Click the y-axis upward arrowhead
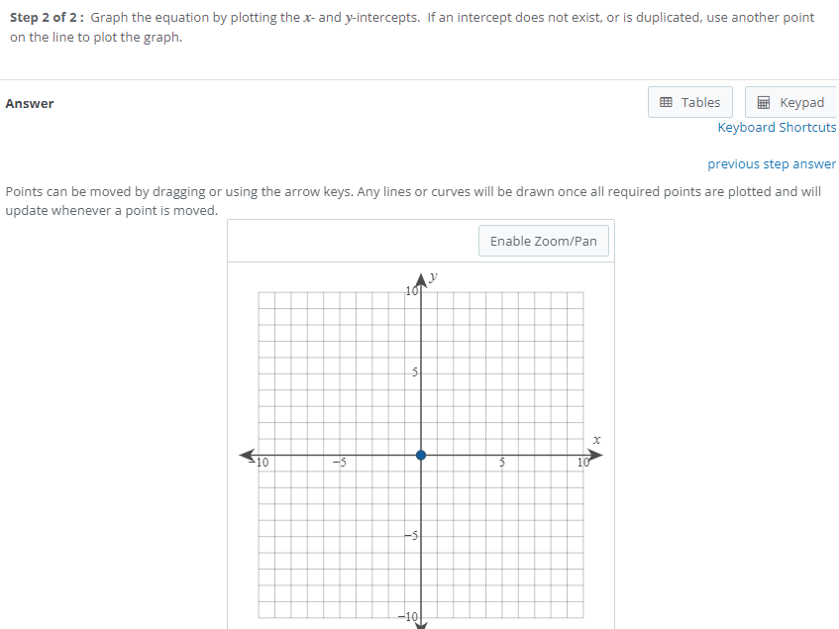This screenshot has width=839, height=629. tap(421, 280)
